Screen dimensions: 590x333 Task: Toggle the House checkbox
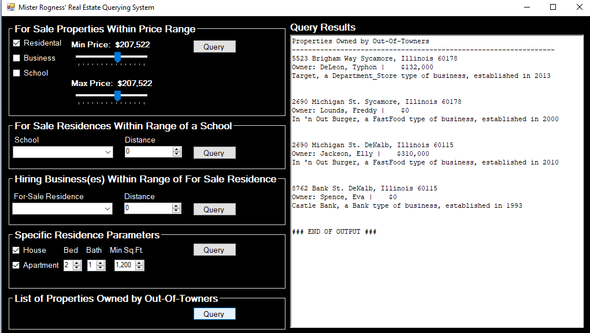pyautogui.click(x=17, y=250)
